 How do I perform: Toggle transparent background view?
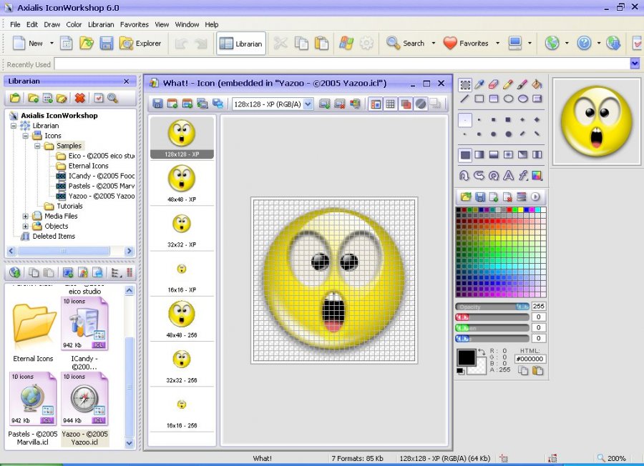[x=420, y=104]
